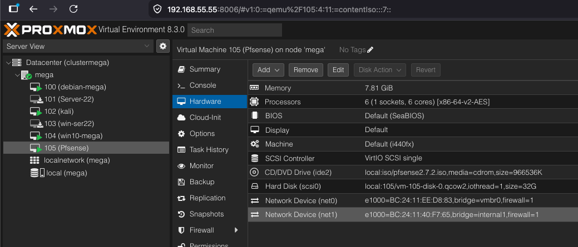Image resolution: width=578 pixels, height=247 pixels.
Task: Open the Firewall tab
Action: coord(210,230)
